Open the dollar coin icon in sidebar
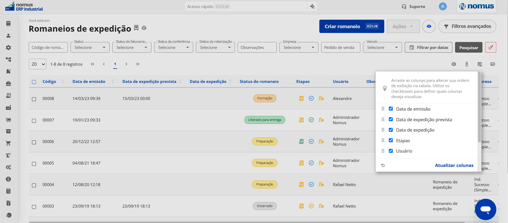 coord(9,179)
